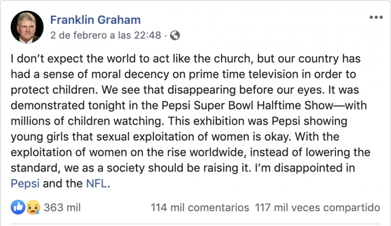Click the dot separator next to globe icon
This screenshot has height=226, width=391.
coord(166,35)
